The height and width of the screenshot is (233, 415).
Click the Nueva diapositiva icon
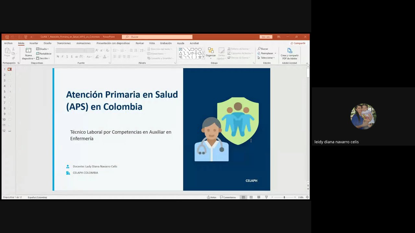[29, 50]
